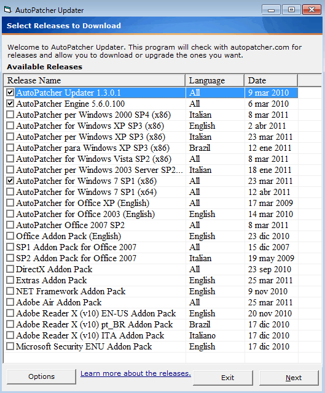325x393 pixels.
Task: Check Adobe Reader X EN-US Addon Pack checkbox
Action: [10, 313]
